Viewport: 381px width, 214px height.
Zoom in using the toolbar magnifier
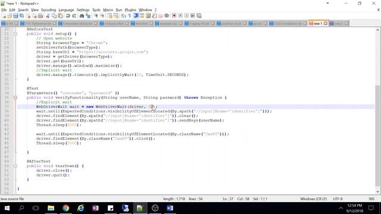click(x=96, y=16)
